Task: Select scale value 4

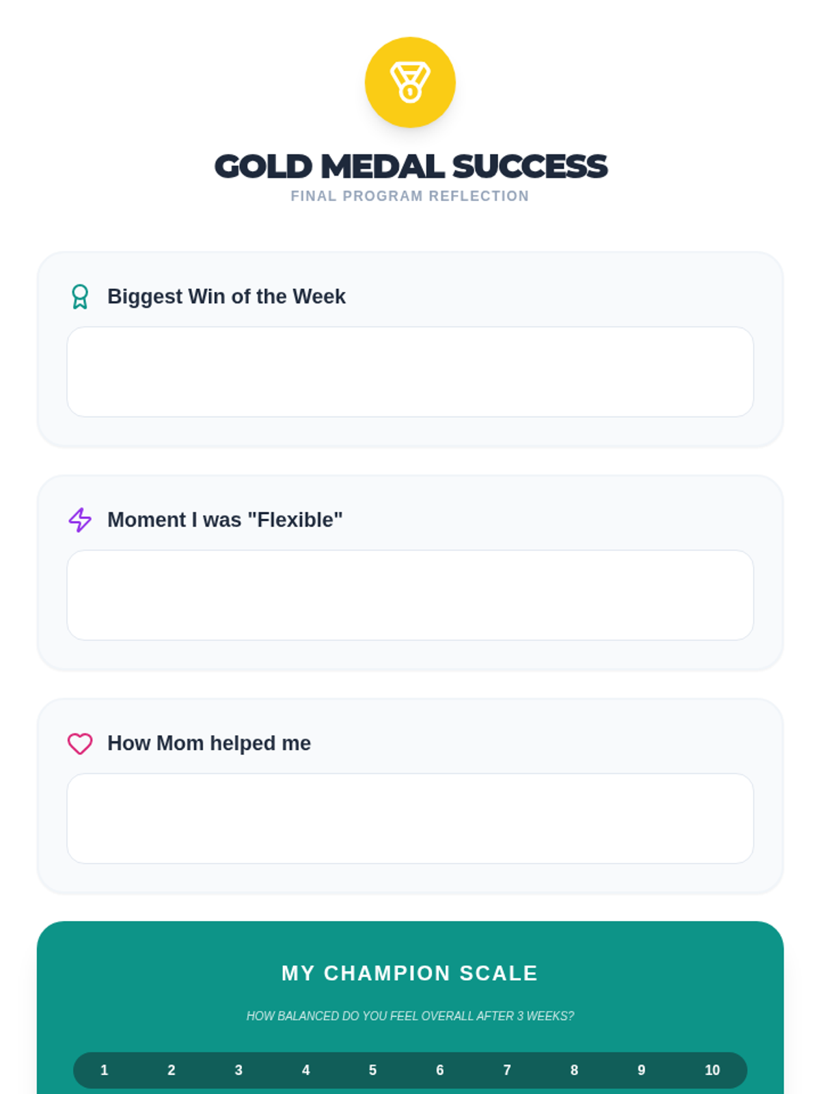Action: click(305, 1070)
